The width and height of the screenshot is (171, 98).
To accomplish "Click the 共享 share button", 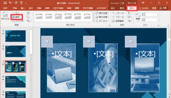I will [163, 8].
